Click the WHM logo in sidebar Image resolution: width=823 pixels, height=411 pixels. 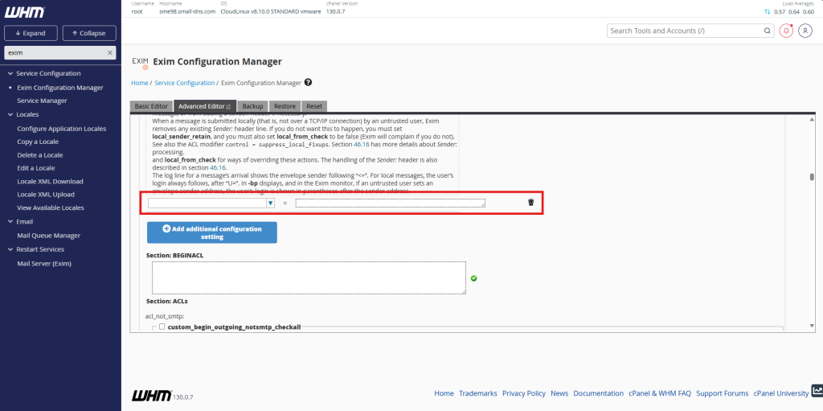(24, 13)
